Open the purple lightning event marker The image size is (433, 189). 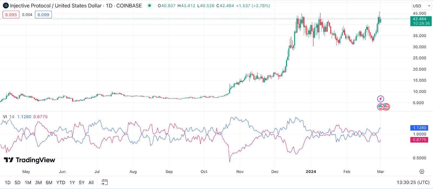tap(380, 99)
